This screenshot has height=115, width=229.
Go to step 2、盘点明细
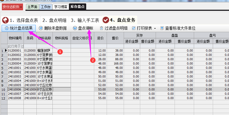pos(54,20)
